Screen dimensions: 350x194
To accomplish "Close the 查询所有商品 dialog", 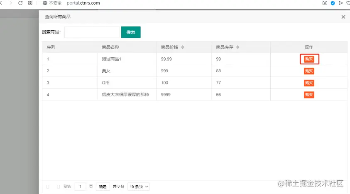I will pyautogui.click(x=343, y=17).
